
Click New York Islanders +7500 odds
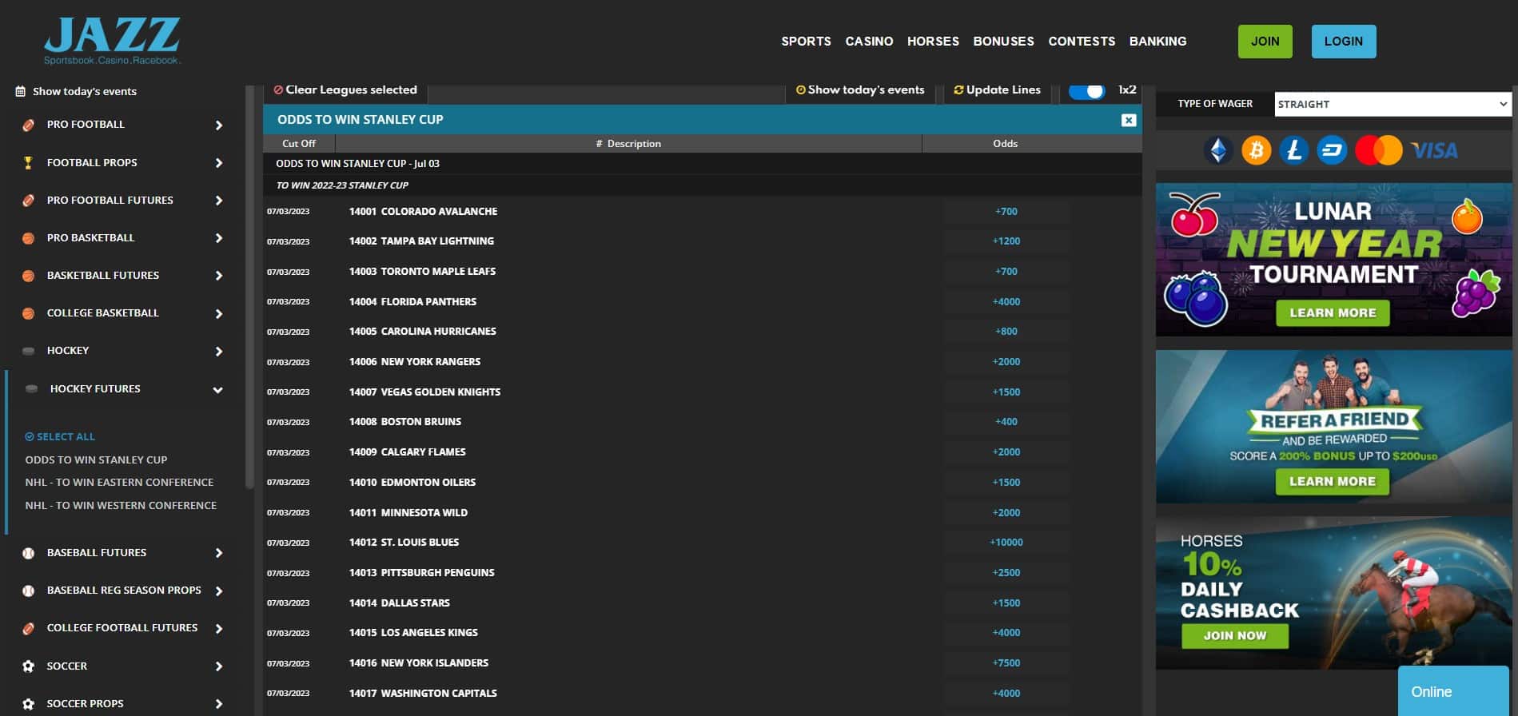click(1006, 663)
